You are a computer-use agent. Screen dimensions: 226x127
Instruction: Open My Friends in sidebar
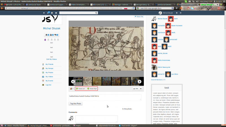click(x=49, y=64)
